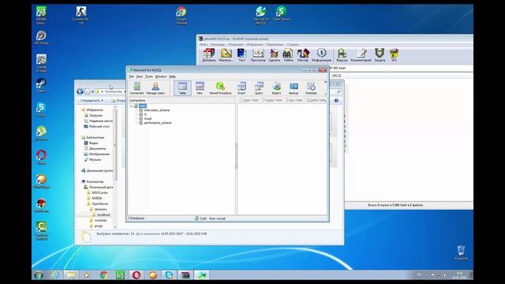Open Navicat Help menu
505x284 pixels.
pos(172,77)
